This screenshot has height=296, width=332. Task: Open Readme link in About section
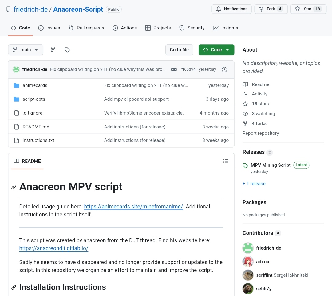point(256,84)
